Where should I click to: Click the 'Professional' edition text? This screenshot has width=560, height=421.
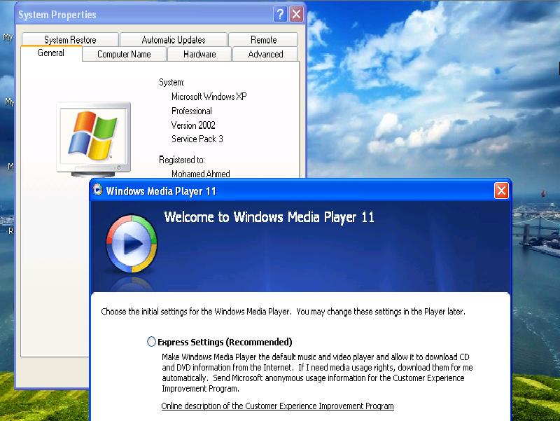tap(192, 111)
